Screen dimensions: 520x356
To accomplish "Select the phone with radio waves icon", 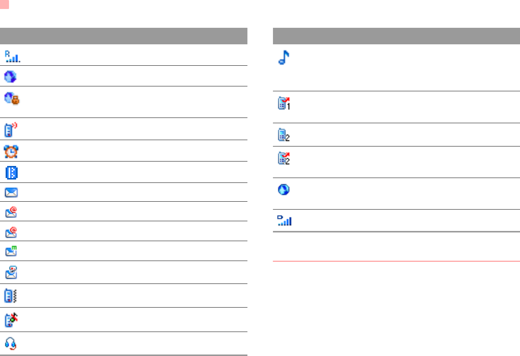I will click(11, 130).
